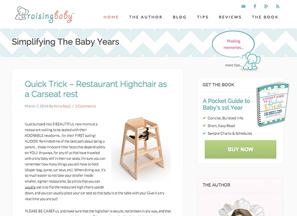Click the Google Plus icon

pos(266,6)
